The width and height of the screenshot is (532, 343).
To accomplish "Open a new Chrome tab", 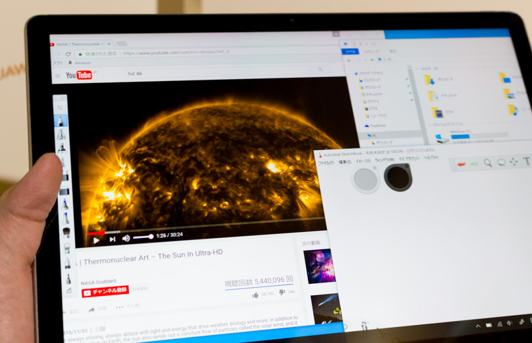I will pos(122,44).
